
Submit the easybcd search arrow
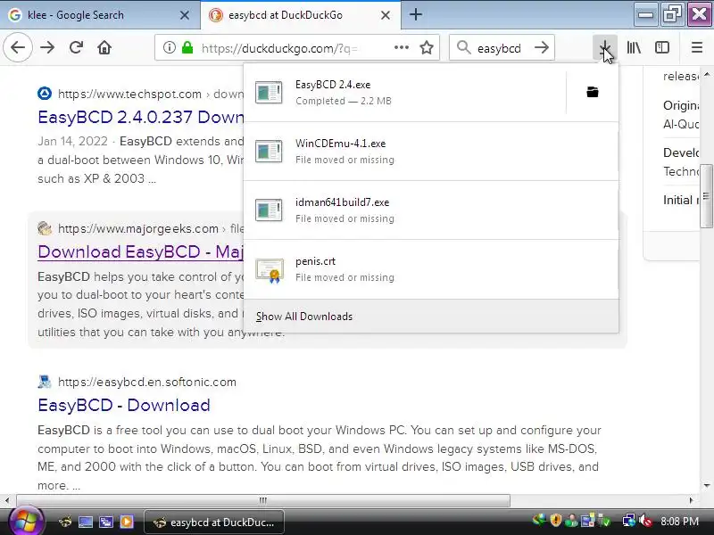(x=542, y=47)
